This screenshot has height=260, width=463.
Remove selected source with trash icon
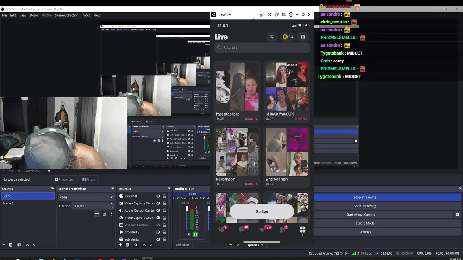[127, 245]
